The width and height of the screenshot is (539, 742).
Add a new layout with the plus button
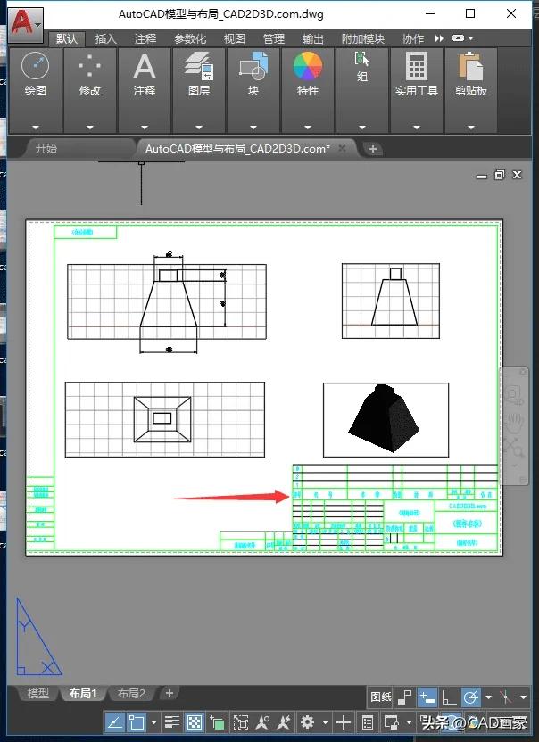pyautogui.click(x=169, y=693)
